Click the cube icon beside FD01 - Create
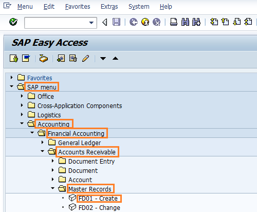The image size is (257, 212). 72,198
